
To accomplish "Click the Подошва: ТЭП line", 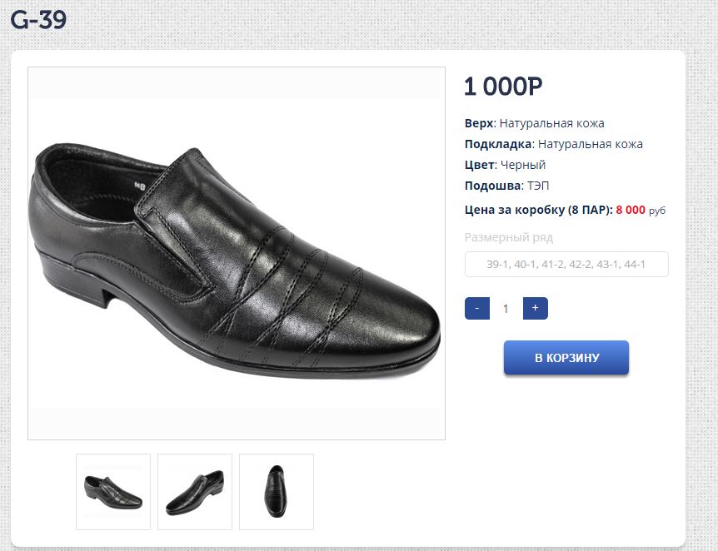I will [x=506, y=186].
